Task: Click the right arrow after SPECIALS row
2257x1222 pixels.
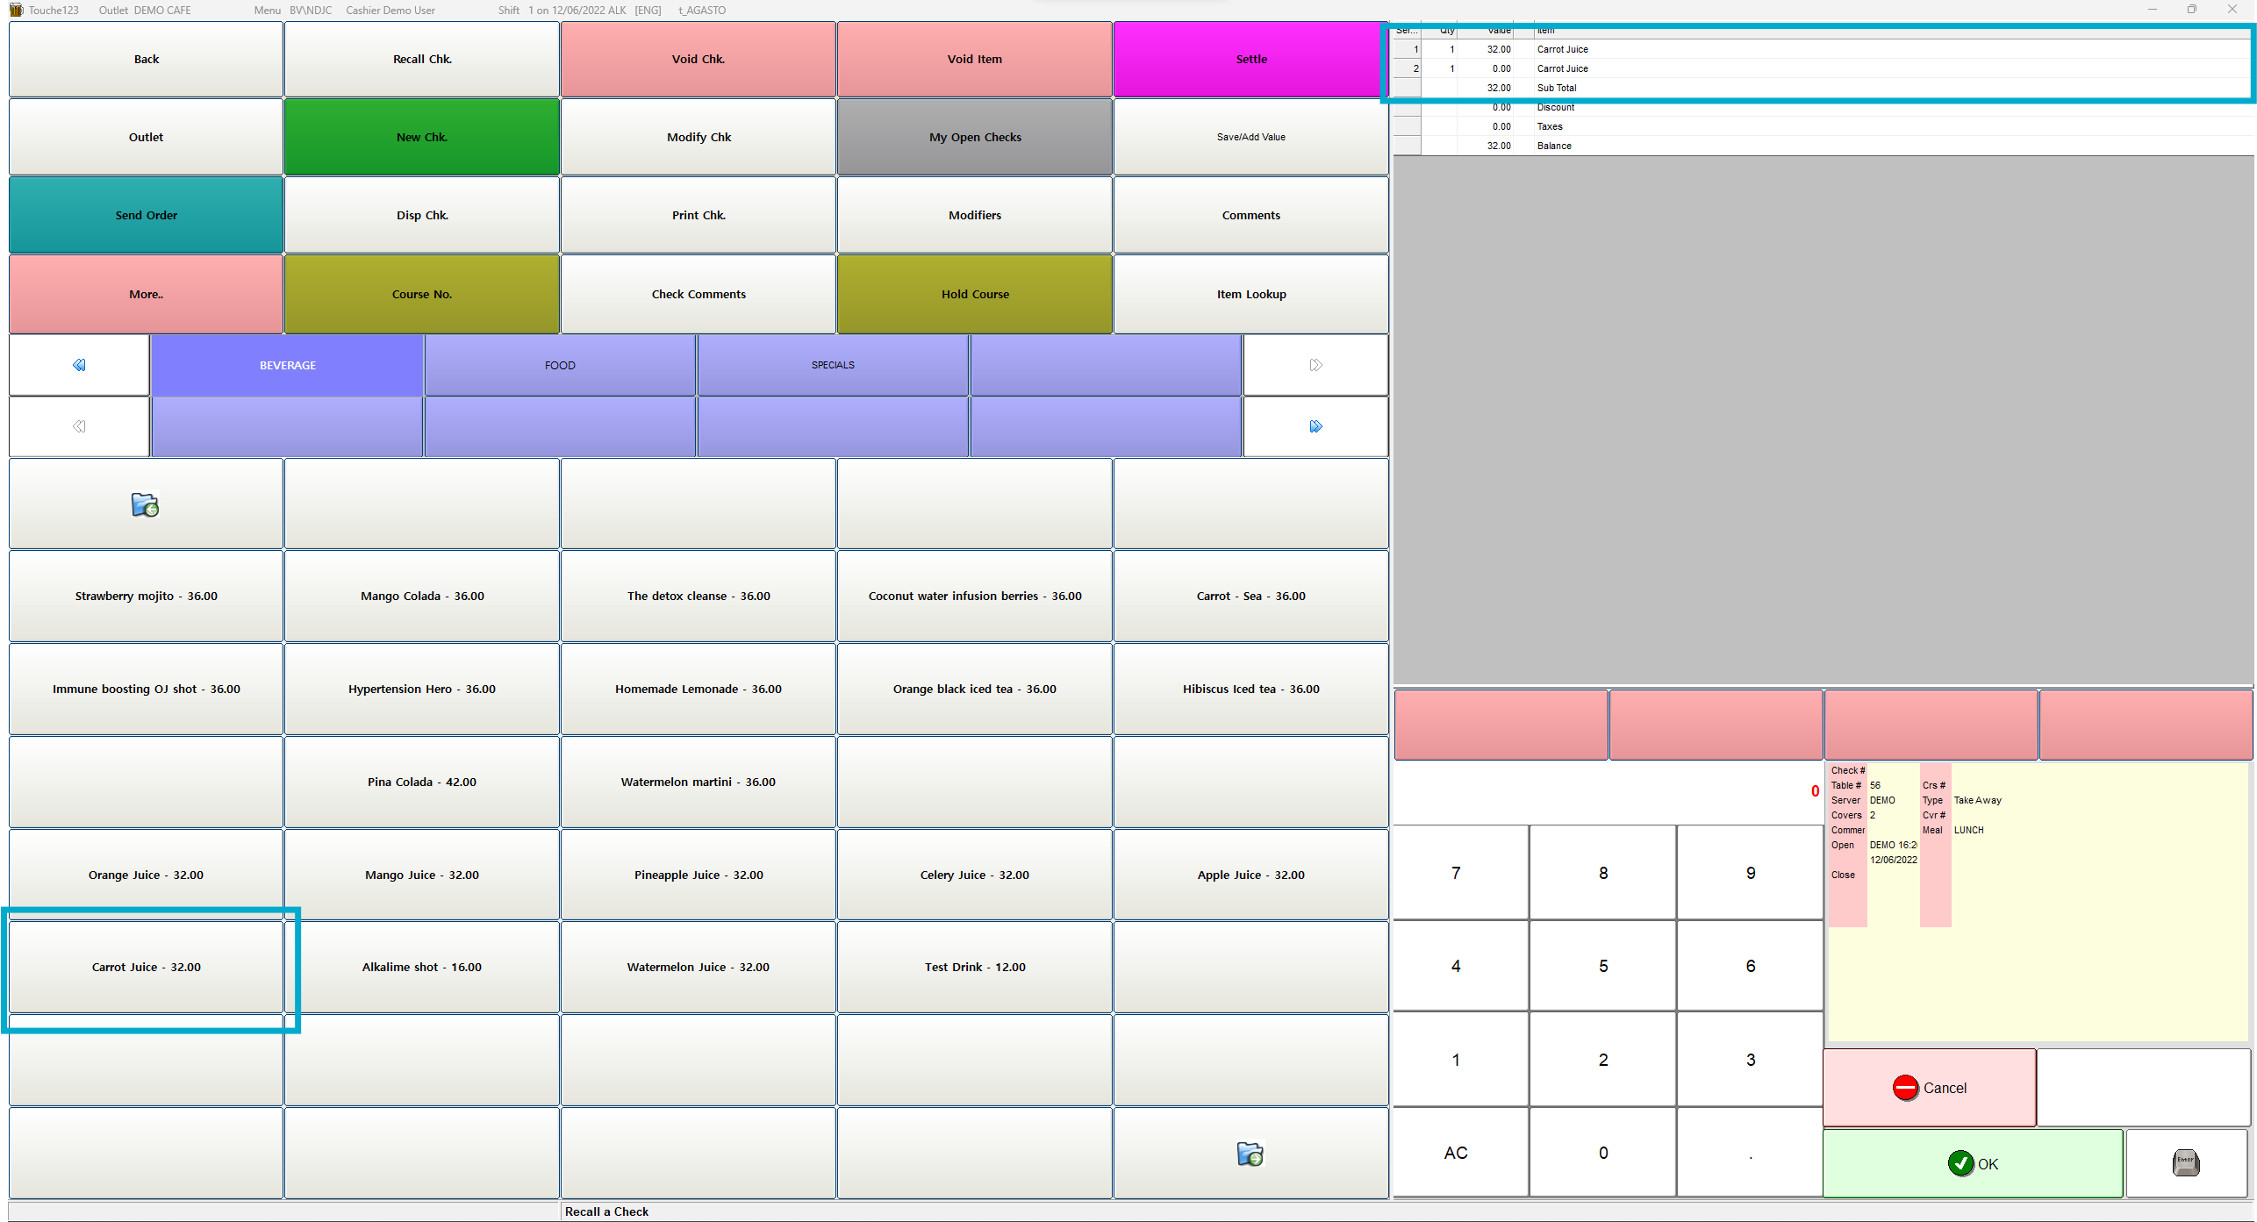Action: [x=1315, y=365]
